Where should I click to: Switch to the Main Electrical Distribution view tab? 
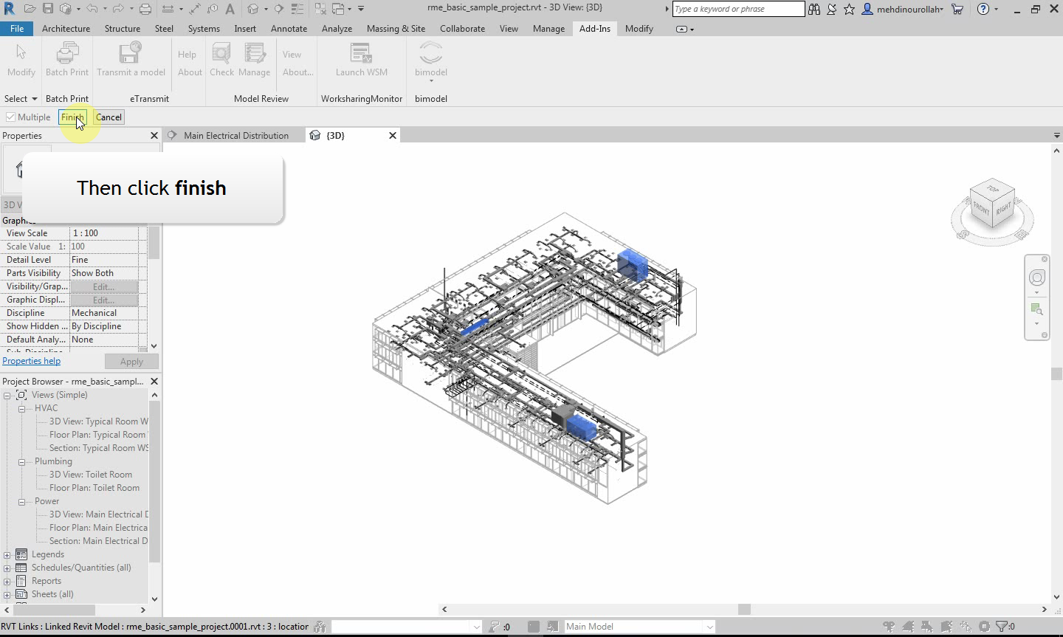click(x=235, y=136)
